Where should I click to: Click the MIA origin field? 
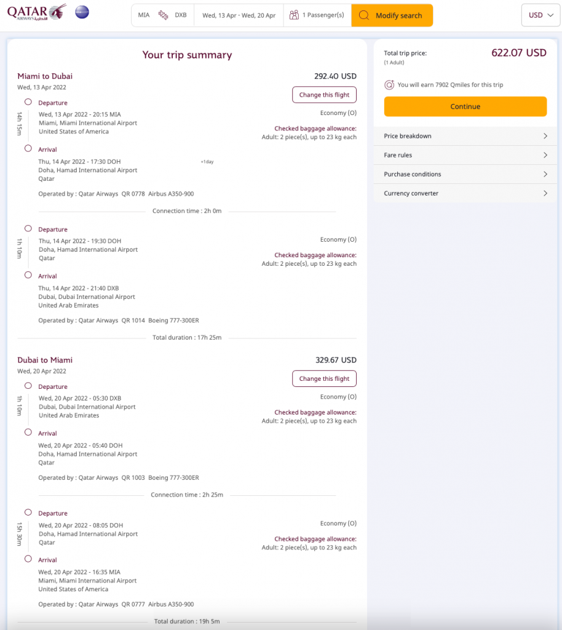(144, 15)
